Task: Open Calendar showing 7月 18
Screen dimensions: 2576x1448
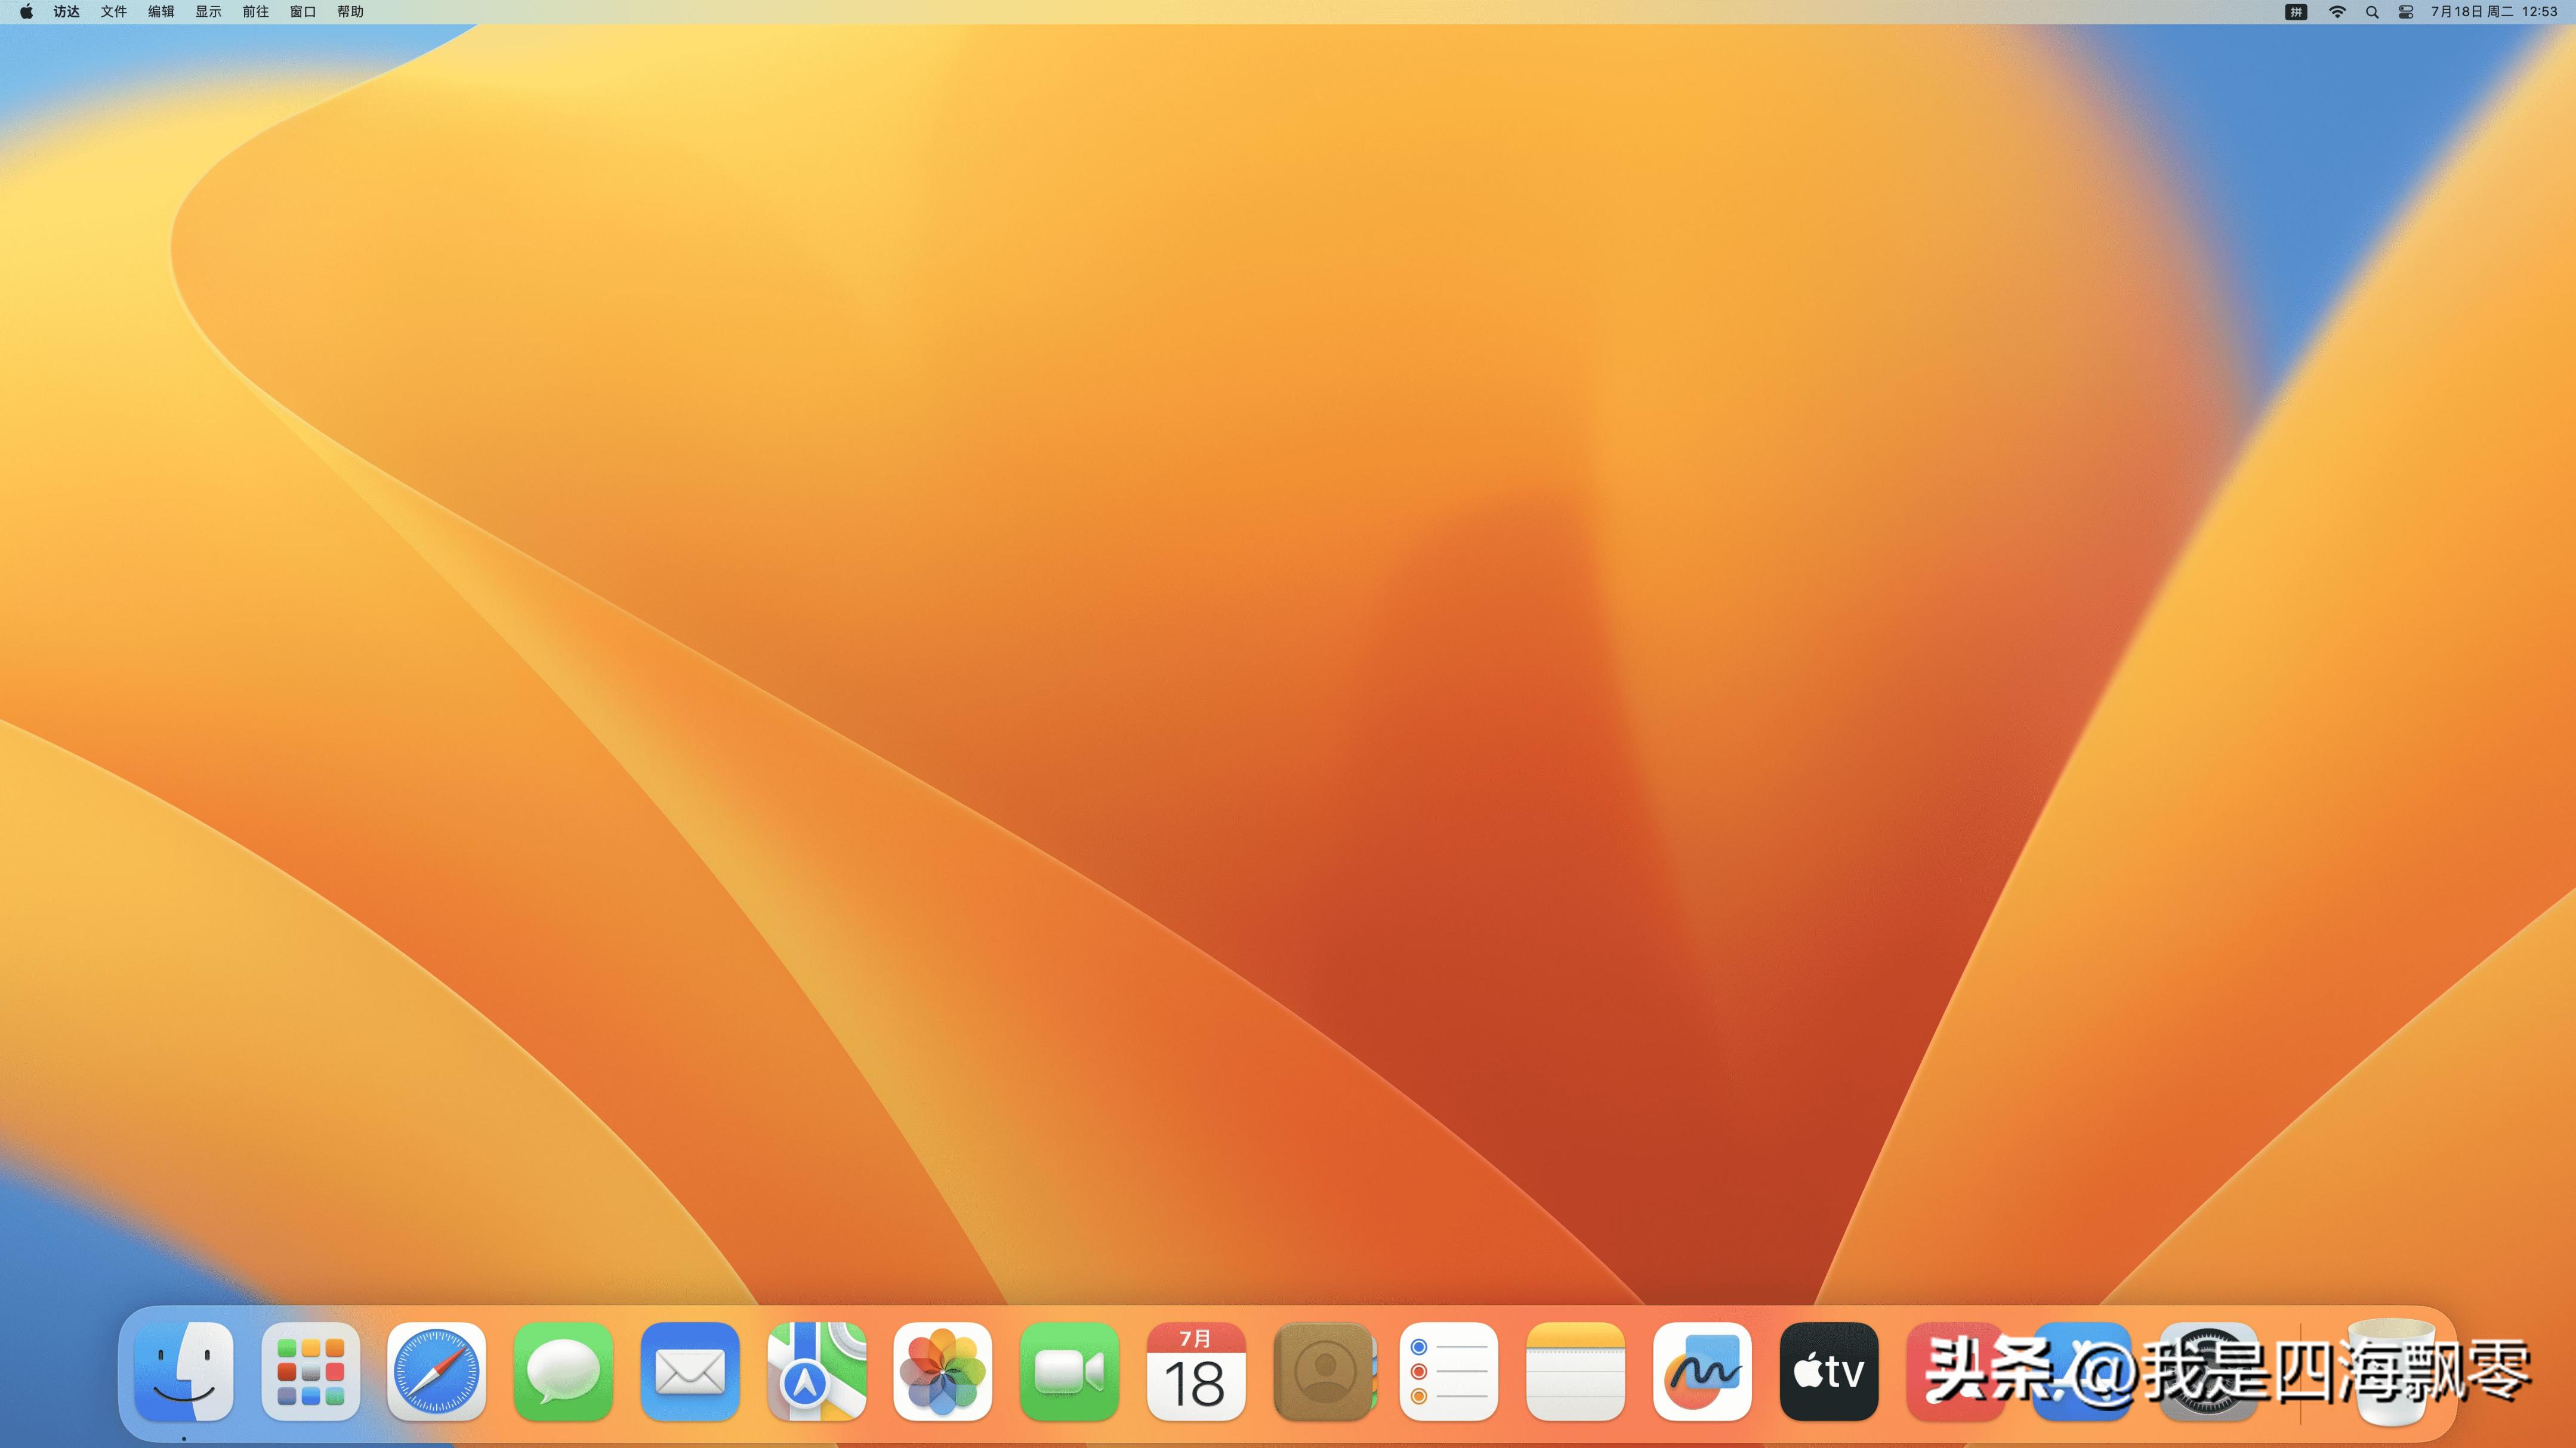Action: pos(1196,1371)
